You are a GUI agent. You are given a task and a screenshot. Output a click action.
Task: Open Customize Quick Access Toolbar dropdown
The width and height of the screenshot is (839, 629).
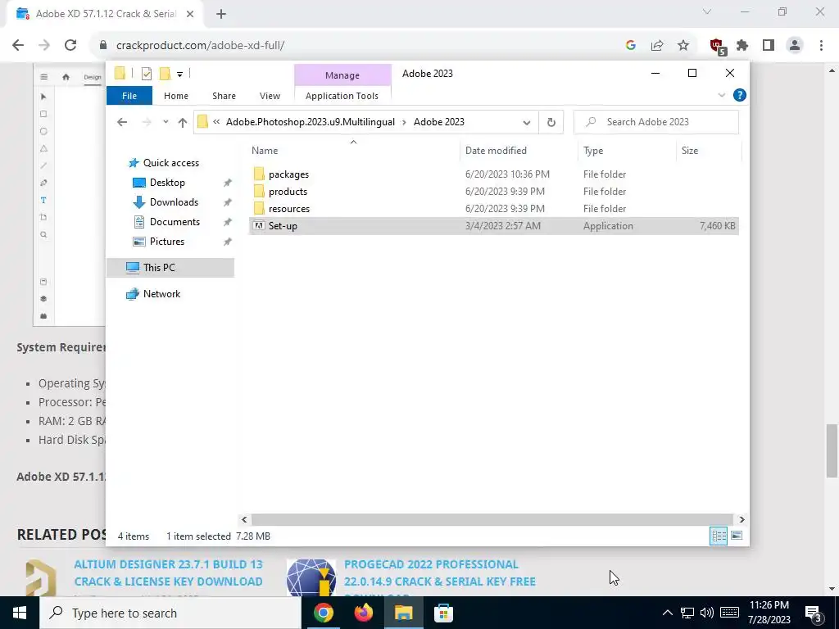pos(179,75)
